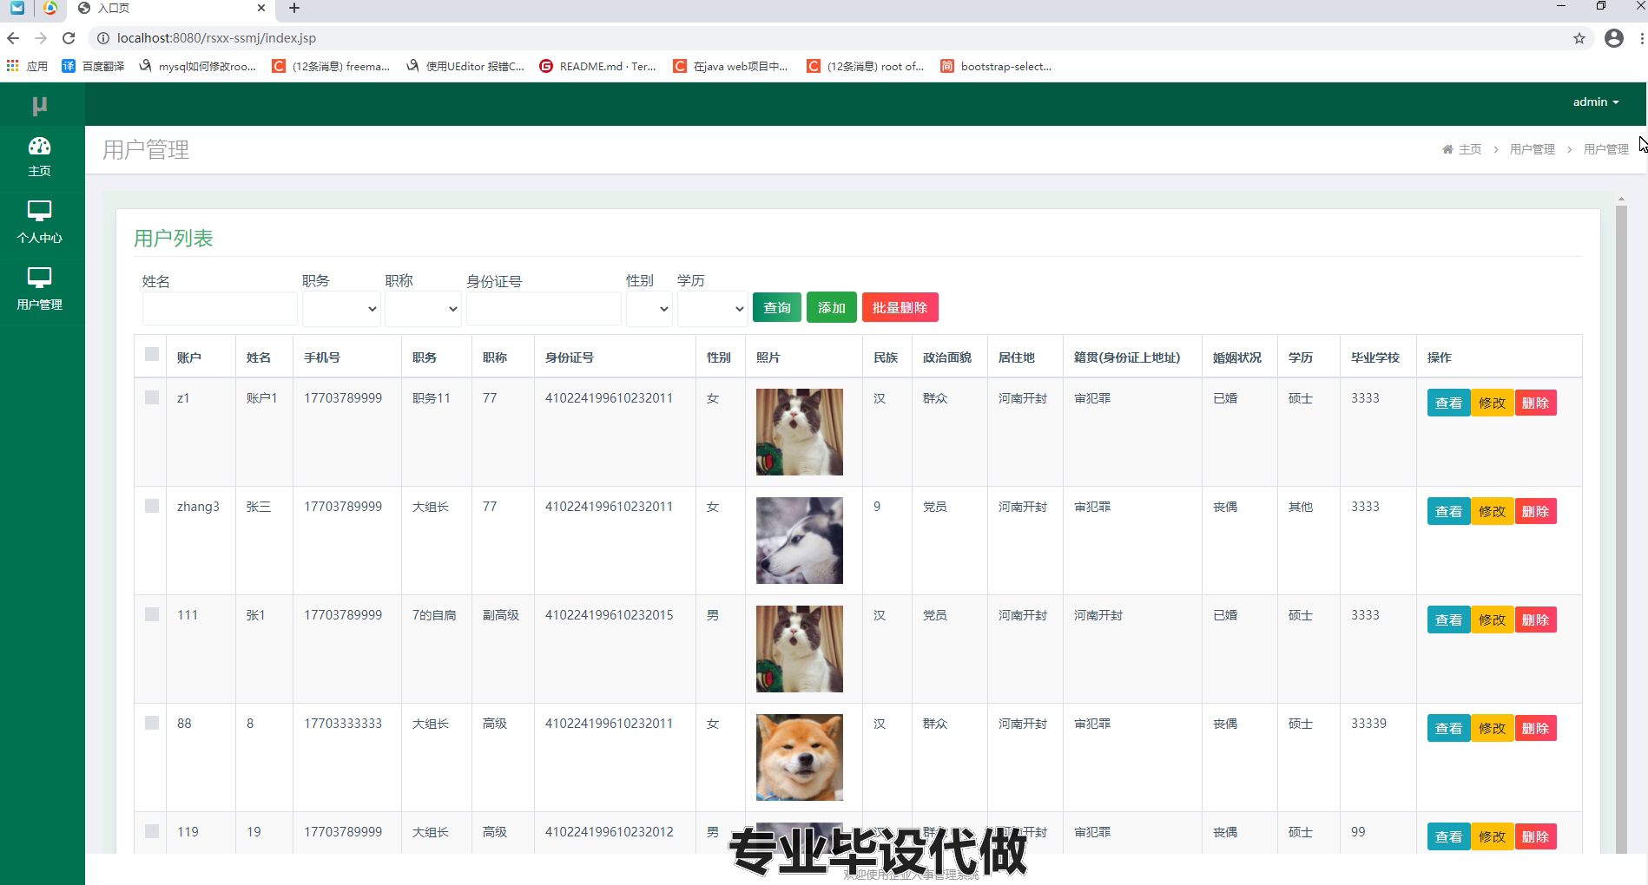Reload the page with the refresh icon
Viewport: 1648px width, 885px height.
pos(69,38)
